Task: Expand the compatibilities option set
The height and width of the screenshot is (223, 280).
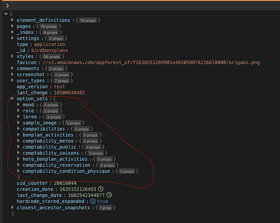Action: click(x=18, y=128)
